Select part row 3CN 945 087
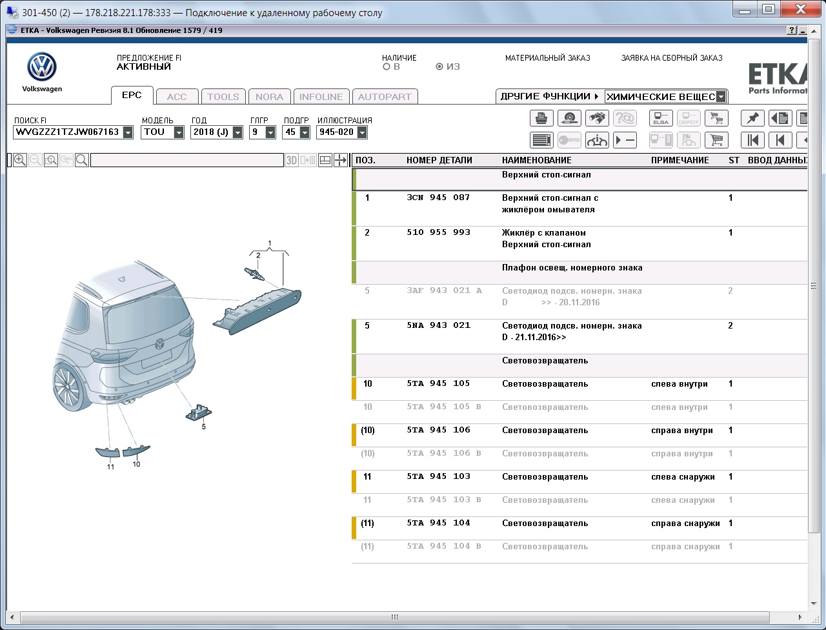826x630 pixels. (579, 208)
